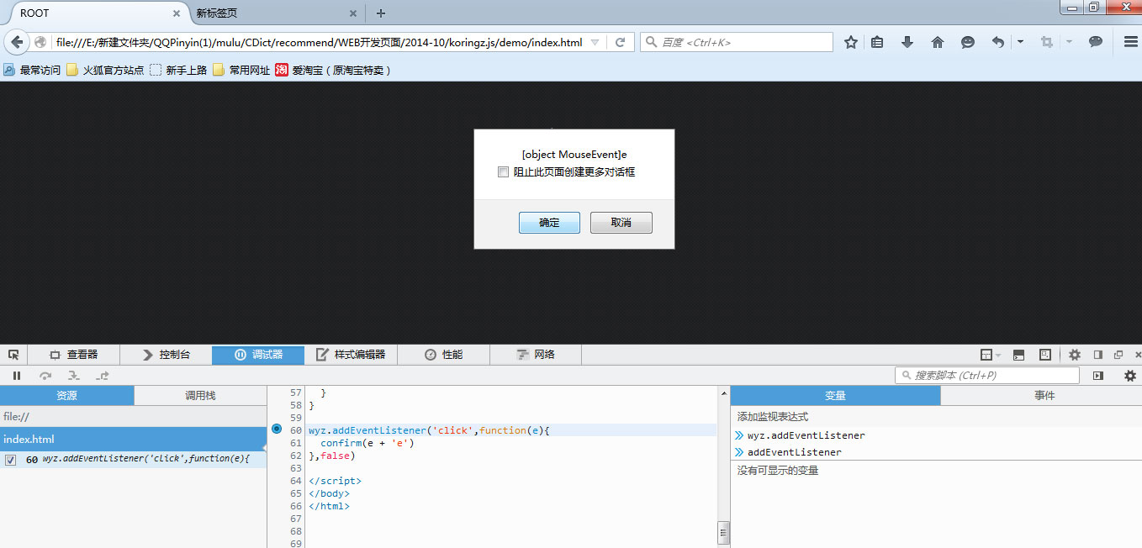Open the bookmarks list icon
This screenshot has height=548, width=1142.
click(x=877, y=42)
